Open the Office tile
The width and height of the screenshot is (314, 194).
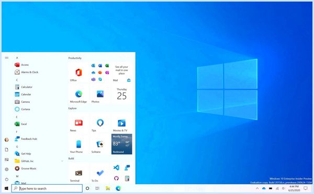tap(78, 72)
